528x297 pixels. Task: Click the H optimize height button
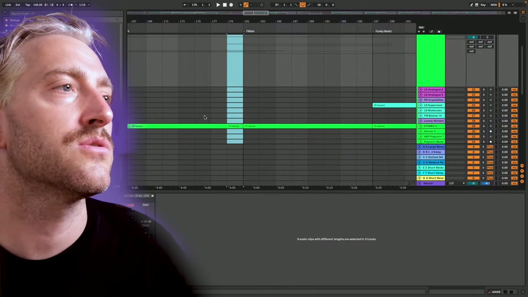click(x=510, y=13)
